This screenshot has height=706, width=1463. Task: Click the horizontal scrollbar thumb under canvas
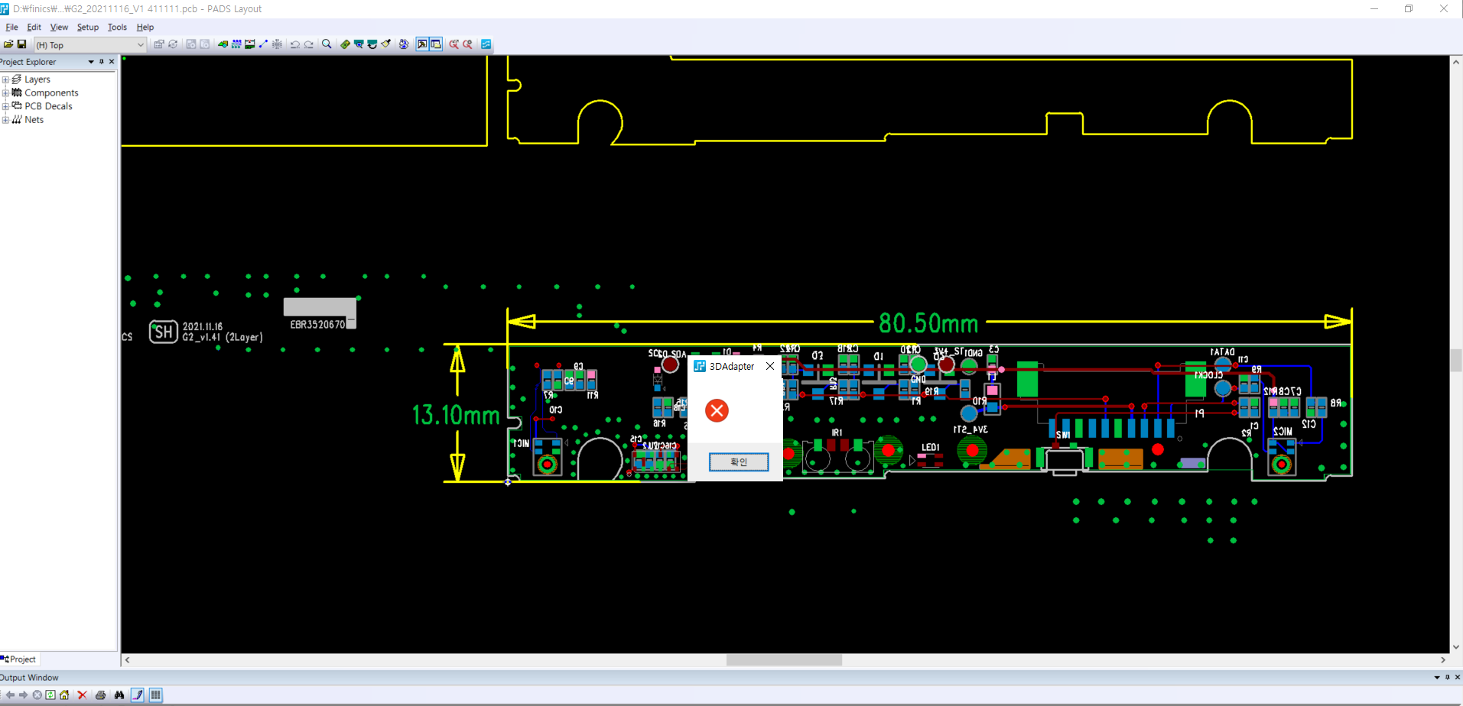(x=784, y=660)
